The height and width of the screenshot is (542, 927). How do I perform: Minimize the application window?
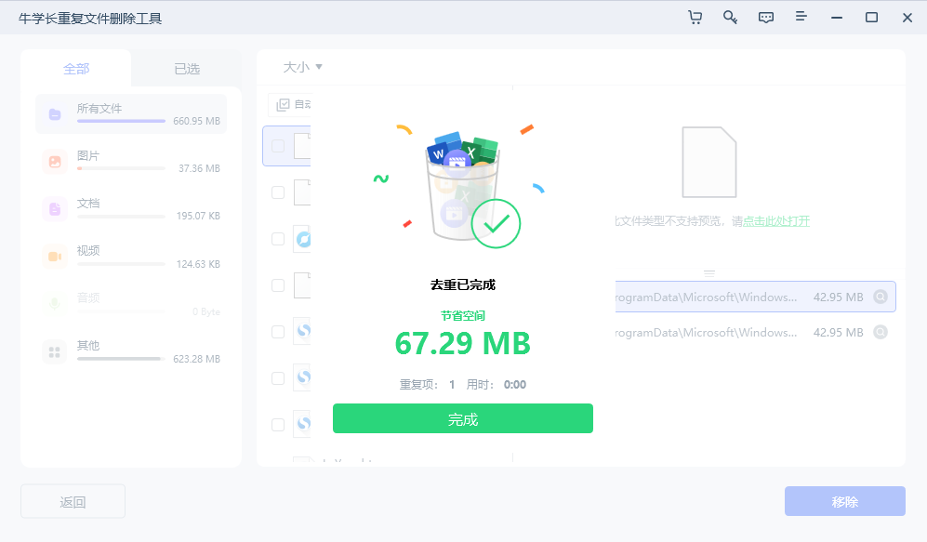pyautogui.click(x=837, y=18)
